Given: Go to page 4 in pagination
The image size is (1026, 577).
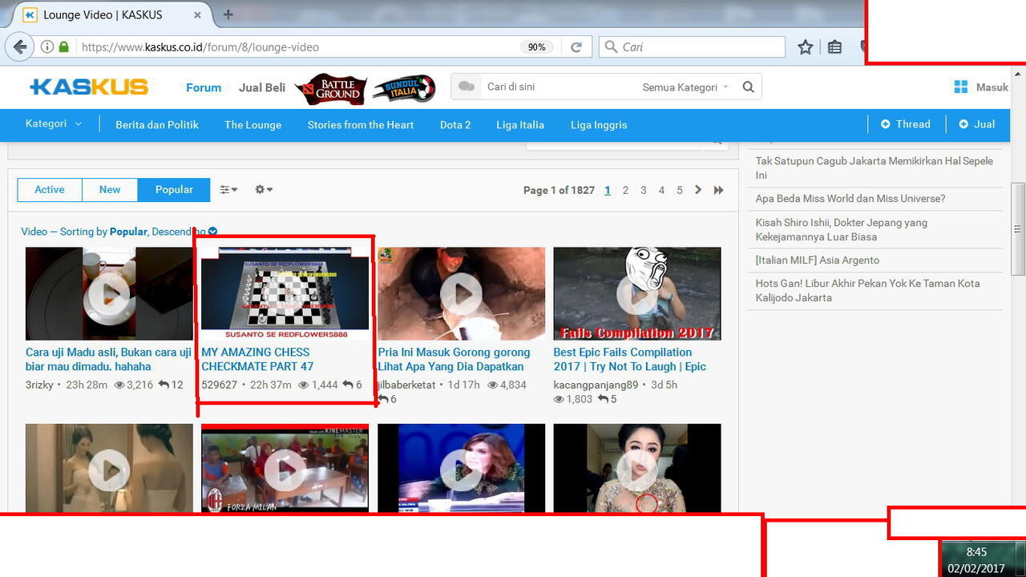Looking at the screenshot, I should [x=661, y=190].
